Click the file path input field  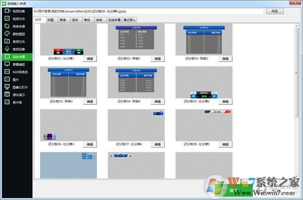(148, 12)
